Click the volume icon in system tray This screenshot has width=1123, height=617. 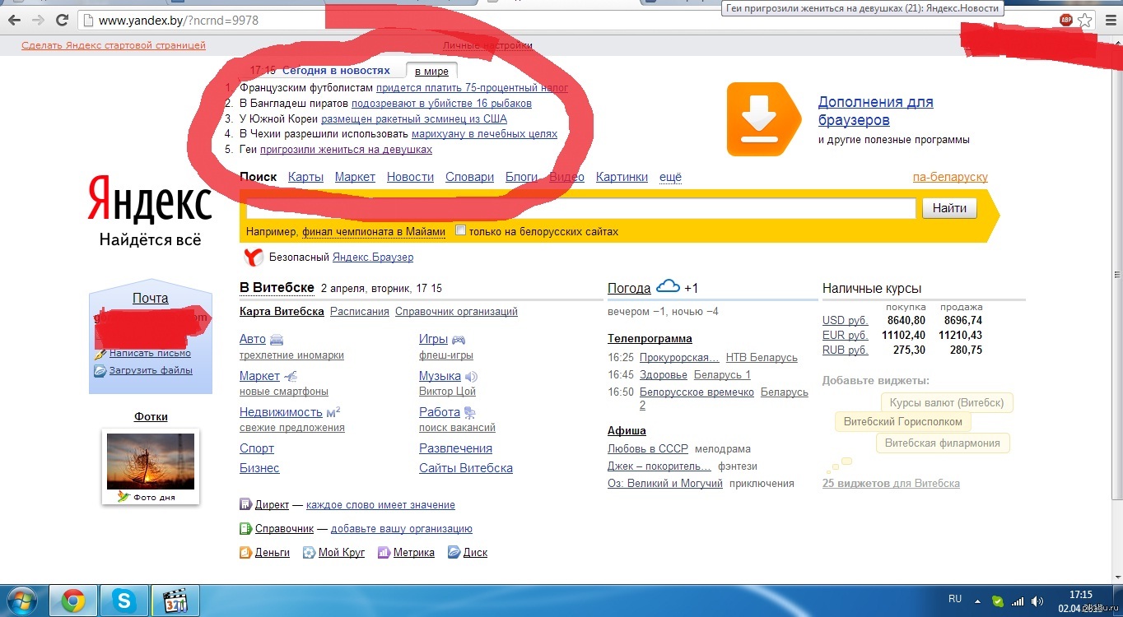point(1038,601)
